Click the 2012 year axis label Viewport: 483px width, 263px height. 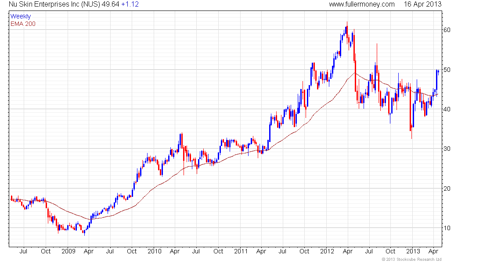[x=327, y=251]
